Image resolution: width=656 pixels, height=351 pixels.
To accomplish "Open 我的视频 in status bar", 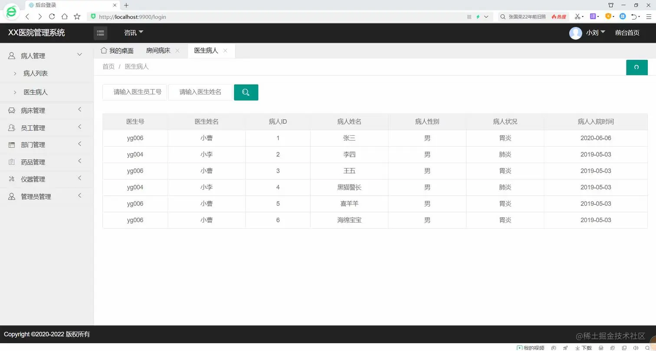I will pos(530,348).
